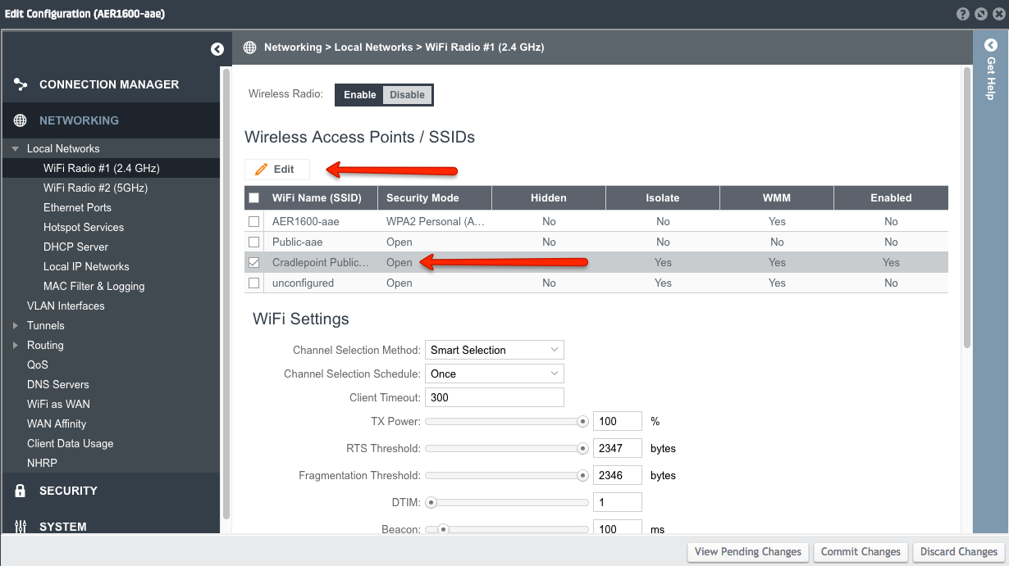The height and width of the screenshot is (566, 1009).
Task: Click the pencil Edit icon
Action: coord(262,170)
